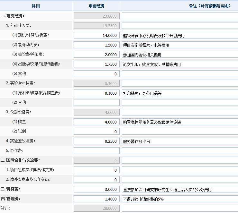Click the 备注（计算依据与说明） column header

point(210,6)
